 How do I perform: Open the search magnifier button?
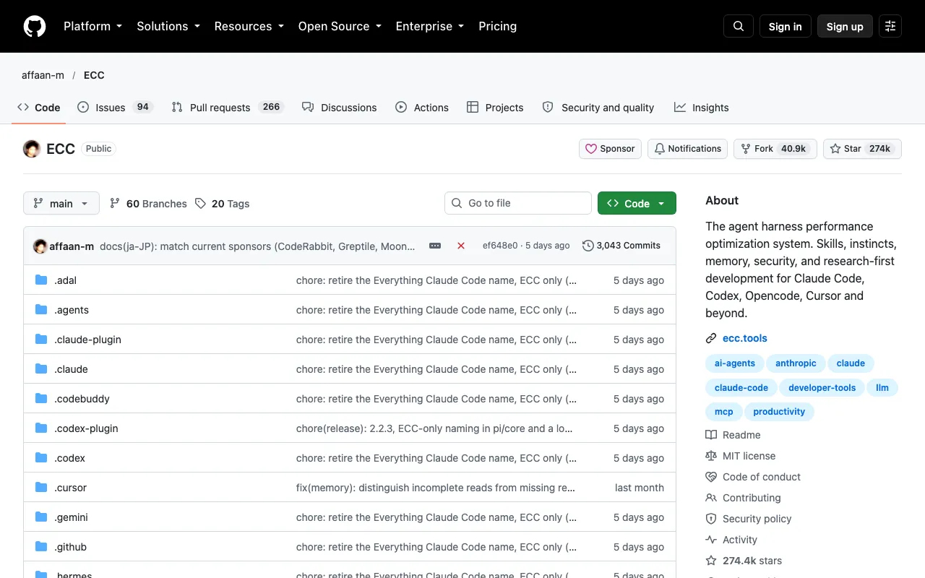tap(739, 26)
